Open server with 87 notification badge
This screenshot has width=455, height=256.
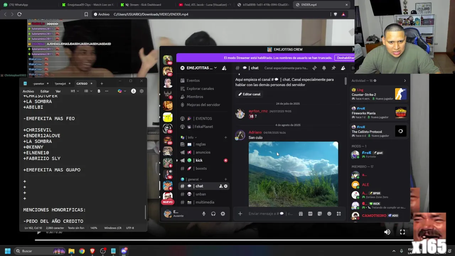click(x=167, y=71)
